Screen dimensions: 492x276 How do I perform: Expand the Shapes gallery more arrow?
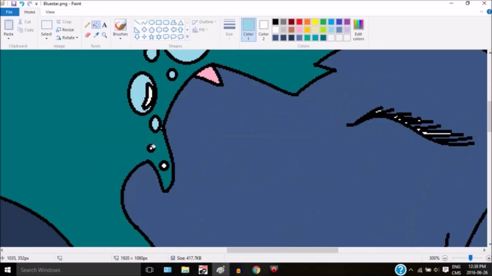pyautogui.click(x=187, y=37)
